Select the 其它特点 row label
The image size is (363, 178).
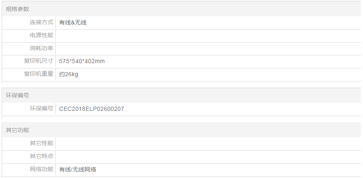41,156
